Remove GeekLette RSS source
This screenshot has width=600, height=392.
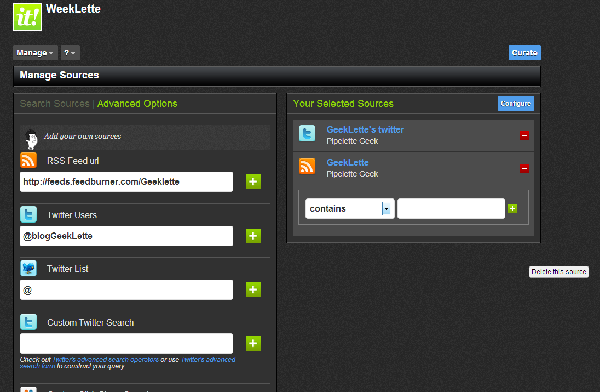[x=524, y=168]
